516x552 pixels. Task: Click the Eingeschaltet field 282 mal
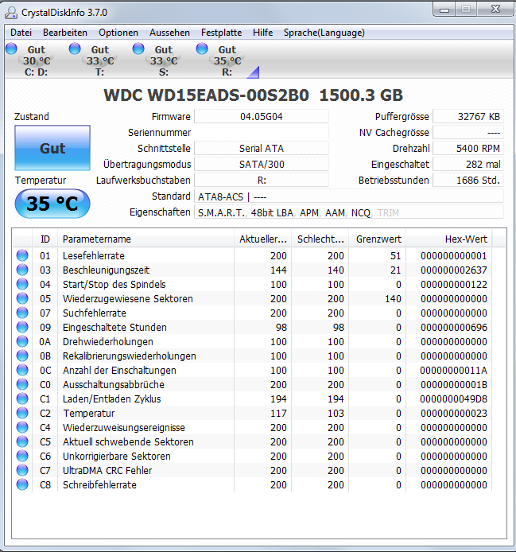(468, 165)
